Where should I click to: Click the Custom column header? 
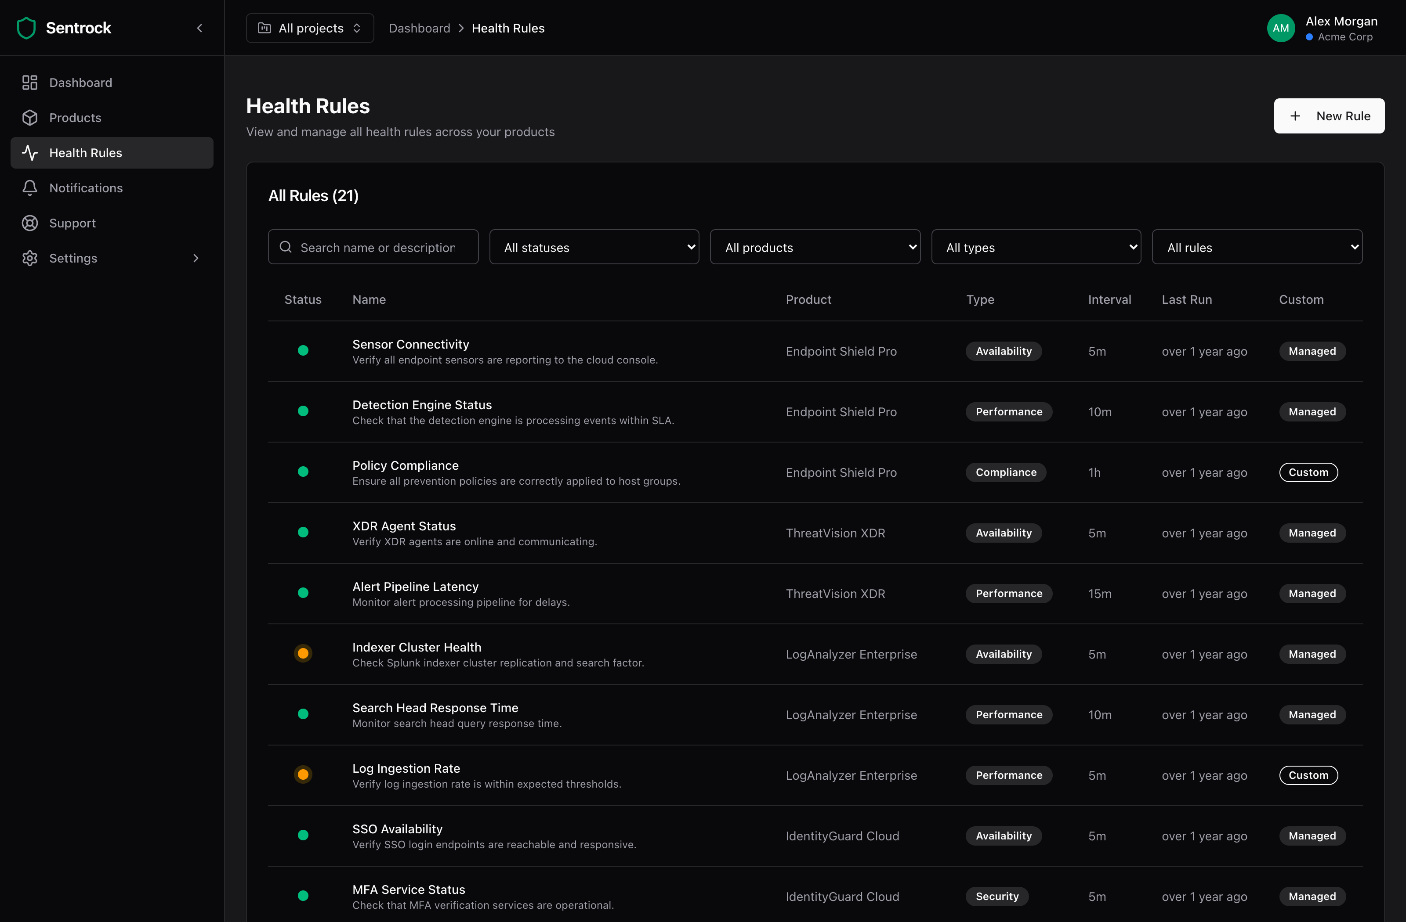coord(1301,299)
